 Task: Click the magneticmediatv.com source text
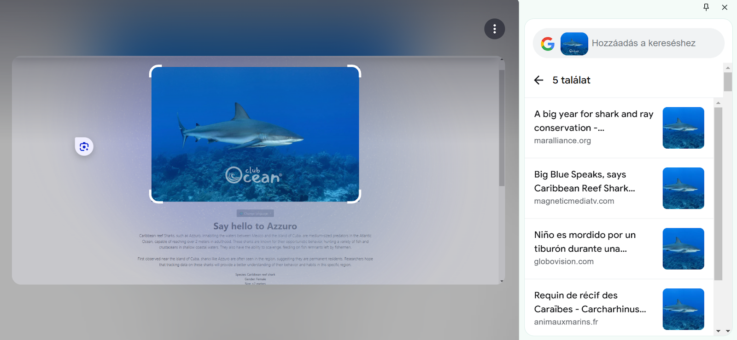click(x=574, y=201)
